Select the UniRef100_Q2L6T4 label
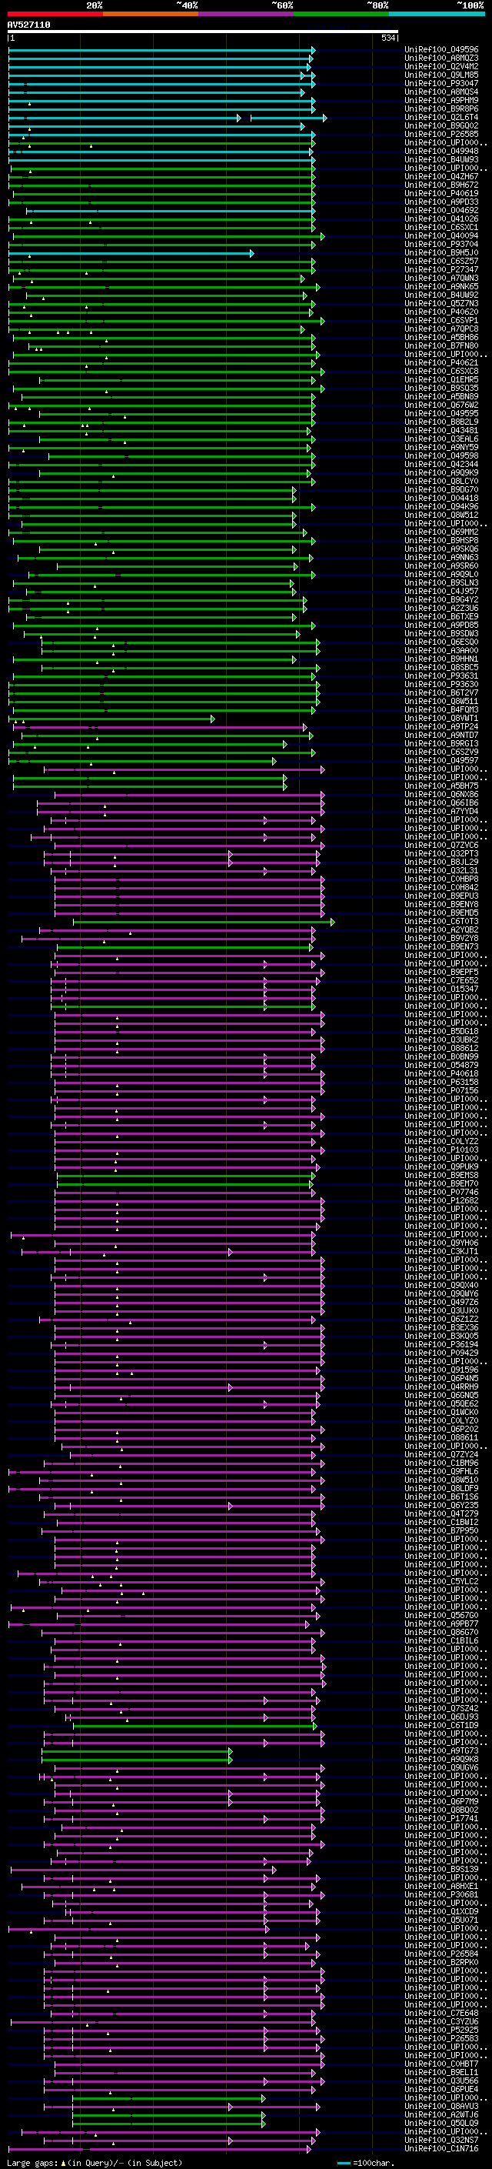This screenshot has width=492, height=2169. 441,117
